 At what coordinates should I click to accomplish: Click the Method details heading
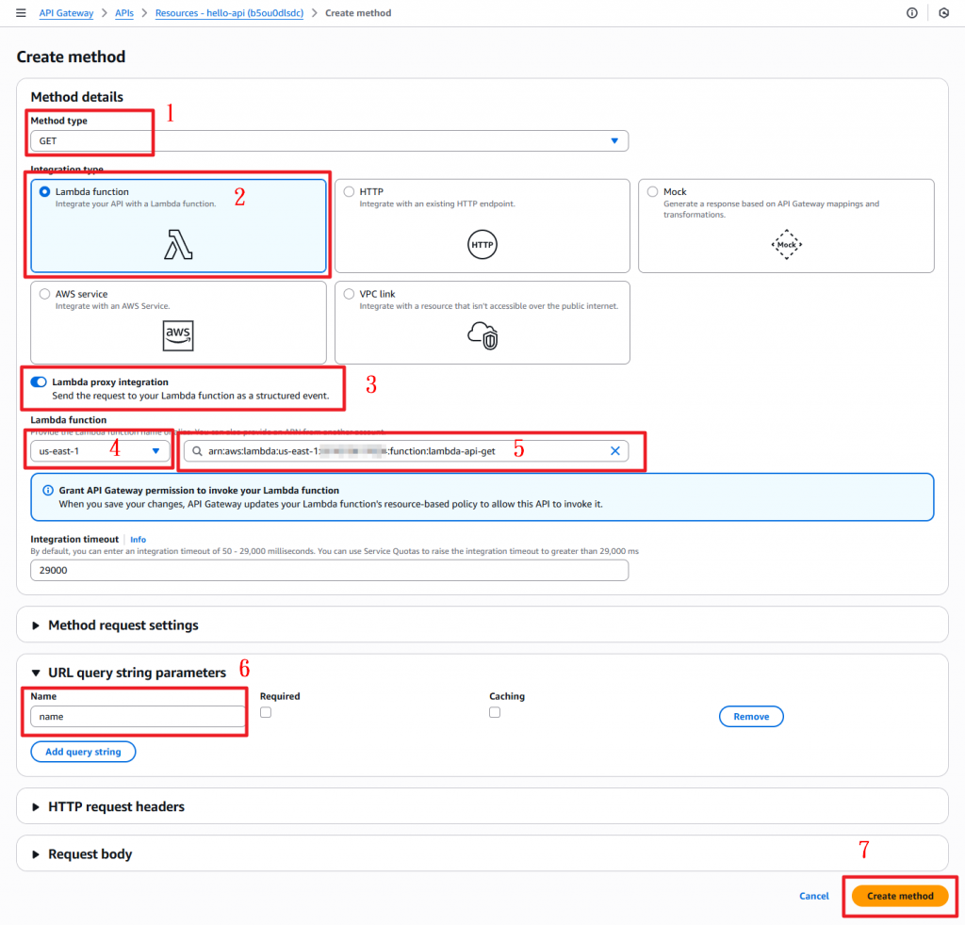77,97
